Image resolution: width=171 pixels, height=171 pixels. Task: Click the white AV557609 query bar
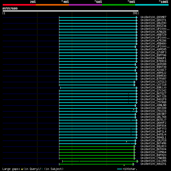tap(71, 11)
